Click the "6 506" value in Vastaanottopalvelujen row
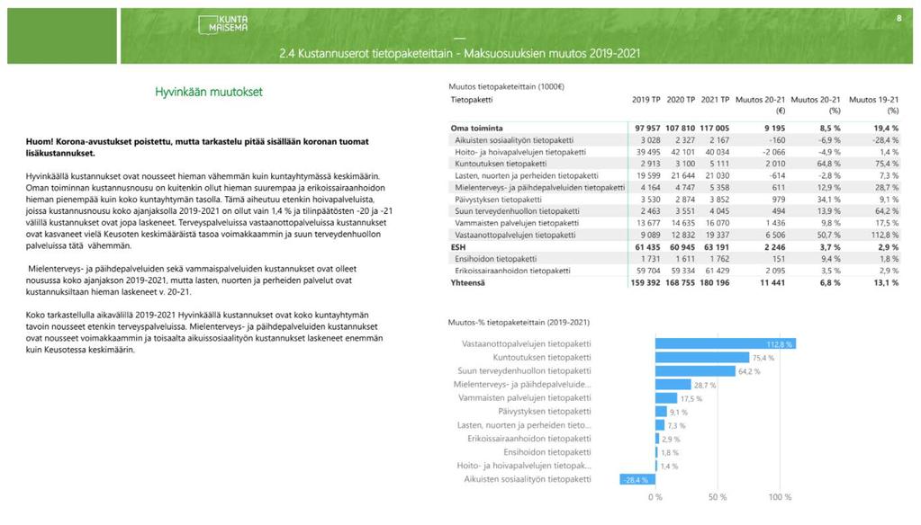This screenshot has width=921, height=525. click(x=775, y=236)
